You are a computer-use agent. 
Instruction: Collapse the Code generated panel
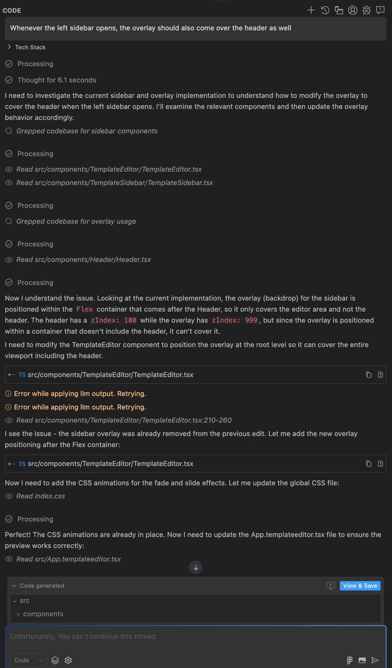coord(14,586)
